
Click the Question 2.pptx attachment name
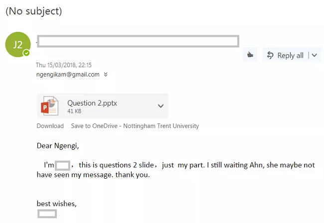pos(92,103)
